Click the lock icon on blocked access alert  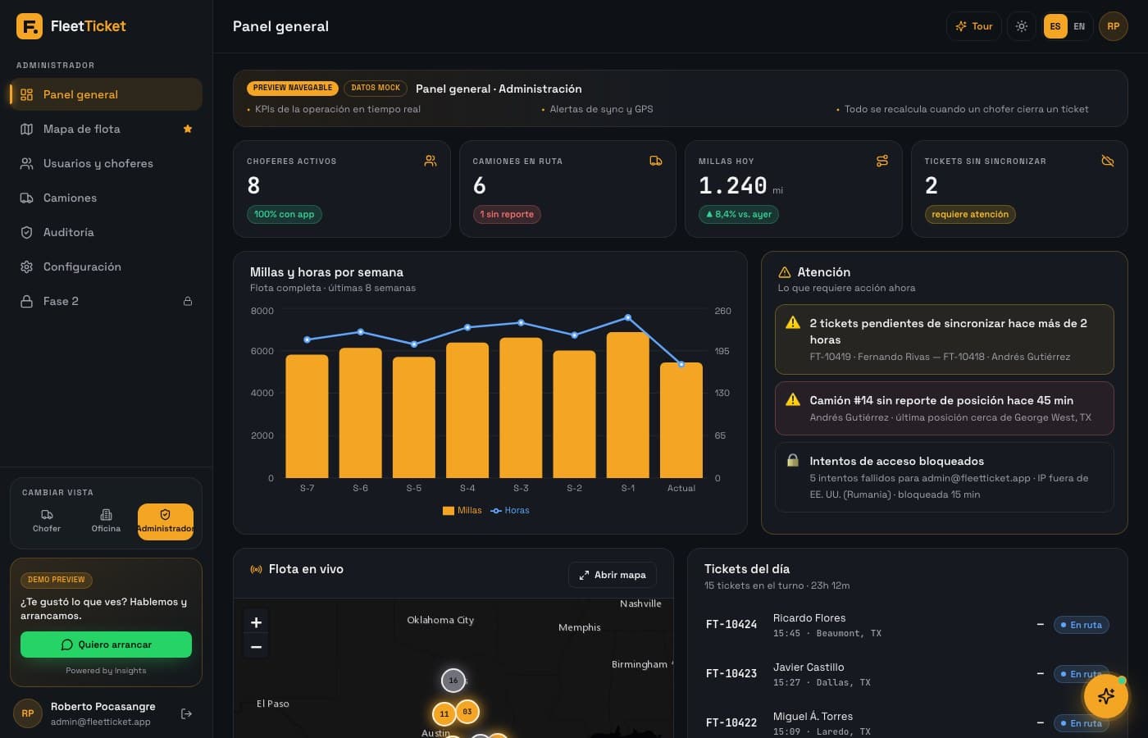(x=793, y=461)
